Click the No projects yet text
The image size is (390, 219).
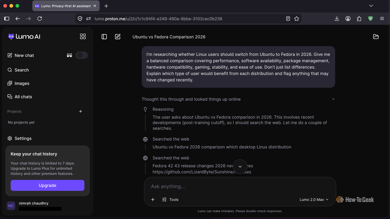21,122
